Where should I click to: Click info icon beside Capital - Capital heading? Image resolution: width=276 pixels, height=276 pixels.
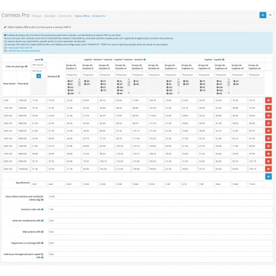(x=223, y=60)
